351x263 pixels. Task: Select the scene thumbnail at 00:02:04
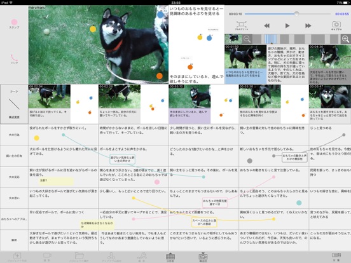tap(49, 96)
